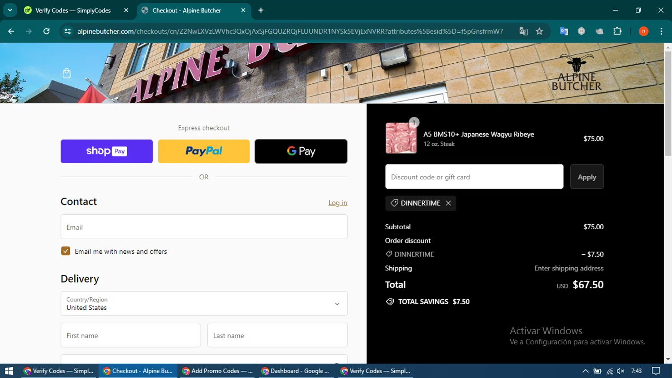Log in to your account link
This screenshot has width=672, height=378.
[x=338, y=203]
